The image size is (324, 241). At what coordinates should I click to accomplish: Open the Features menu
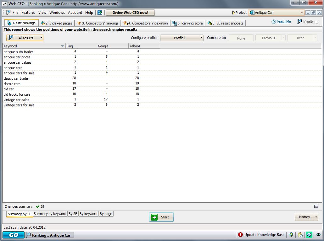point(28,13)
